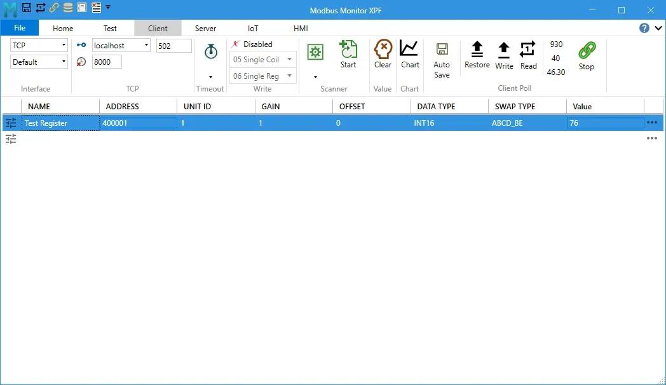Click the sliders icon on the empty new row
The width and height of the screenshot is (666, 385).
11,138
